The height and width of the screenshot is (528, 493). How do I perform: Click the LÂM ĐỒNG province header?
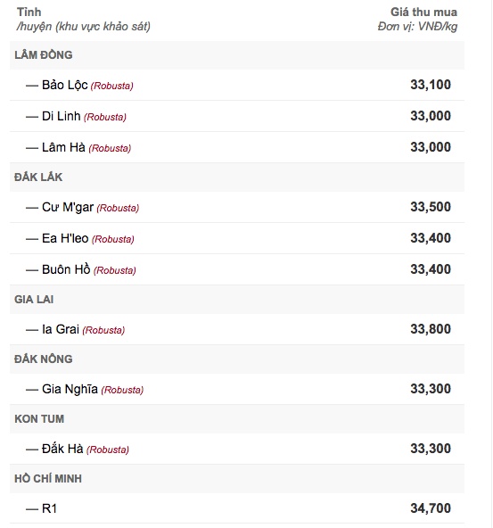click(x=44, y=55)
